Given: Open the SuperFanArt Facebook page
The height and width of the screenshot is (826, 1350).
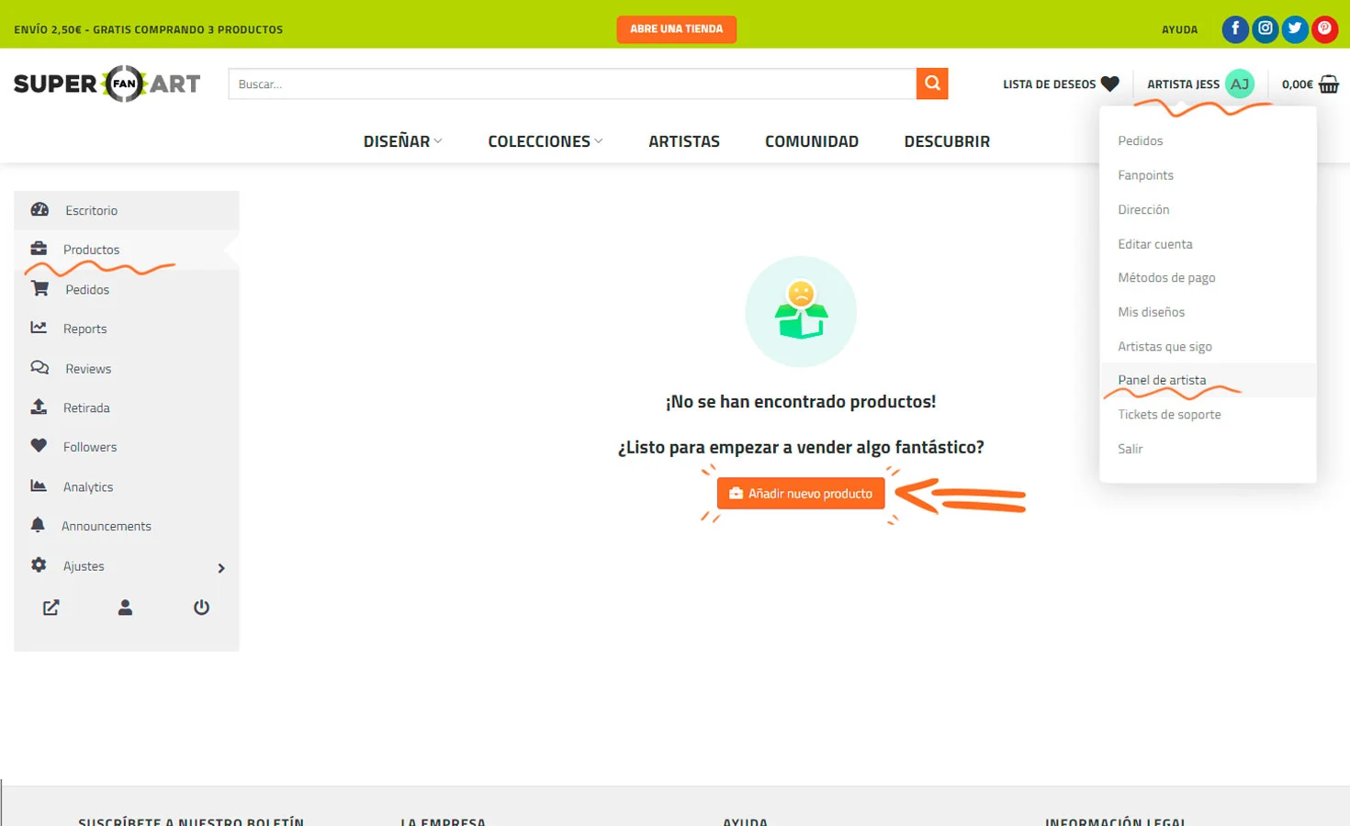Looking at the screenshot, I should pyautogui.click(x=1234, y=28).
